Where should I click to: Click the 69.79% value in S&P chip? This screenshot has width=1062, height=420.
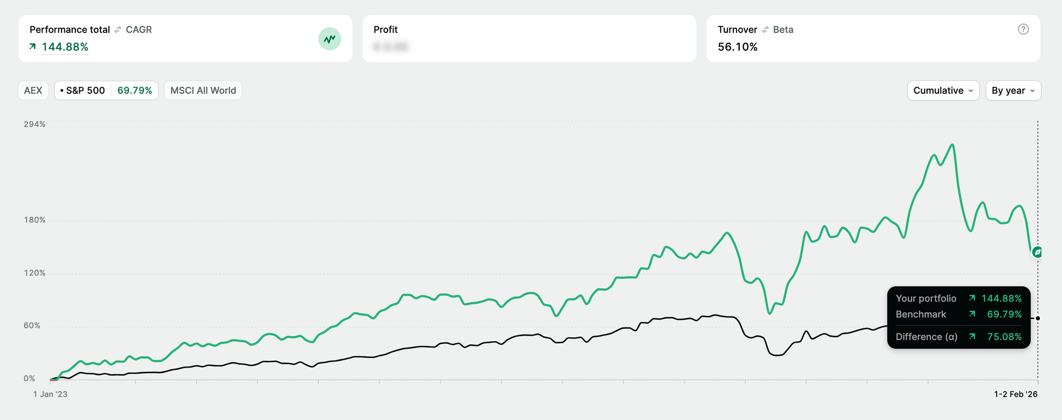pos(134,90)
